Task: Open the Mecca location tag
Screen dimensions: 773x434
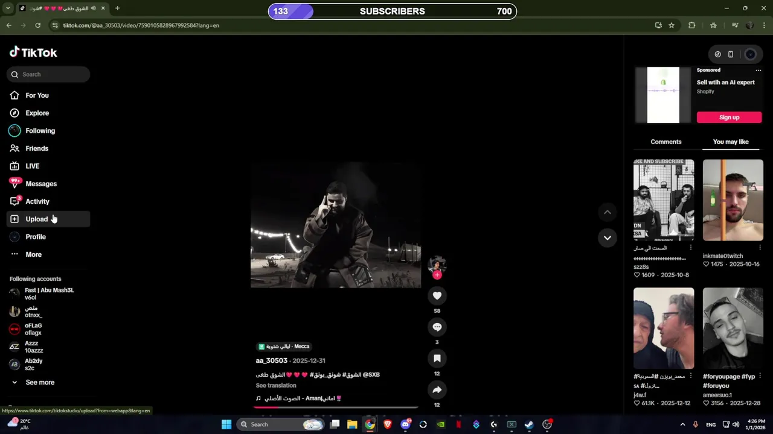Action: click(x=284, y=347)
